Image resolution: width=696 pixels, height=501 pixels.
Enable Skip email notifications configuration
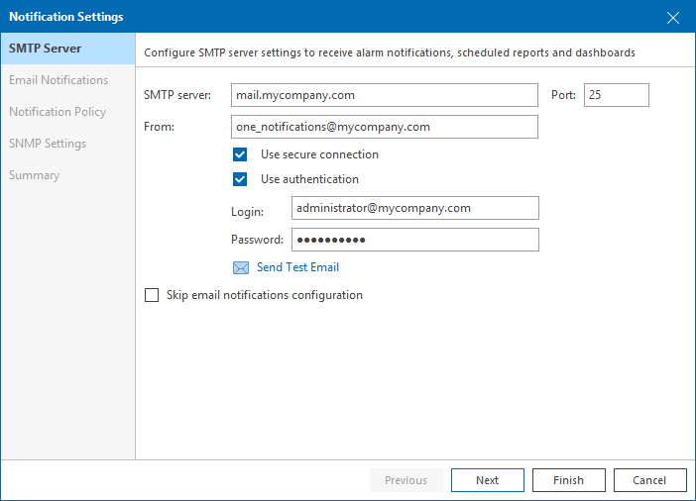pyautogui.click(x=153, y=295)
